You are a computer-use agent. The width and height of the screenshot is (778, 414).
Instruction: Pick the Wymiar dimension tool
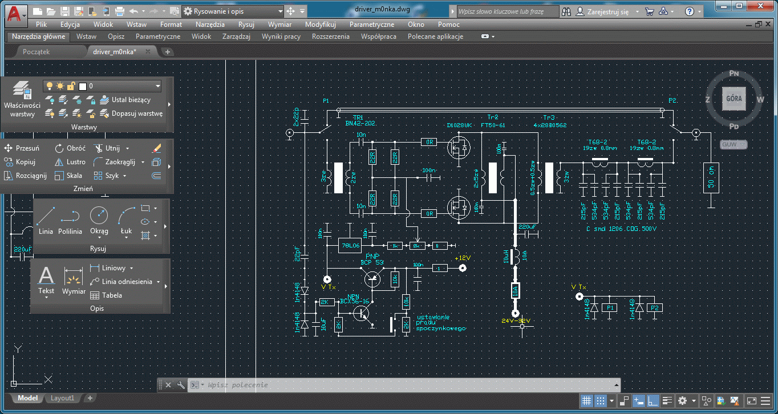pos(74,282)
